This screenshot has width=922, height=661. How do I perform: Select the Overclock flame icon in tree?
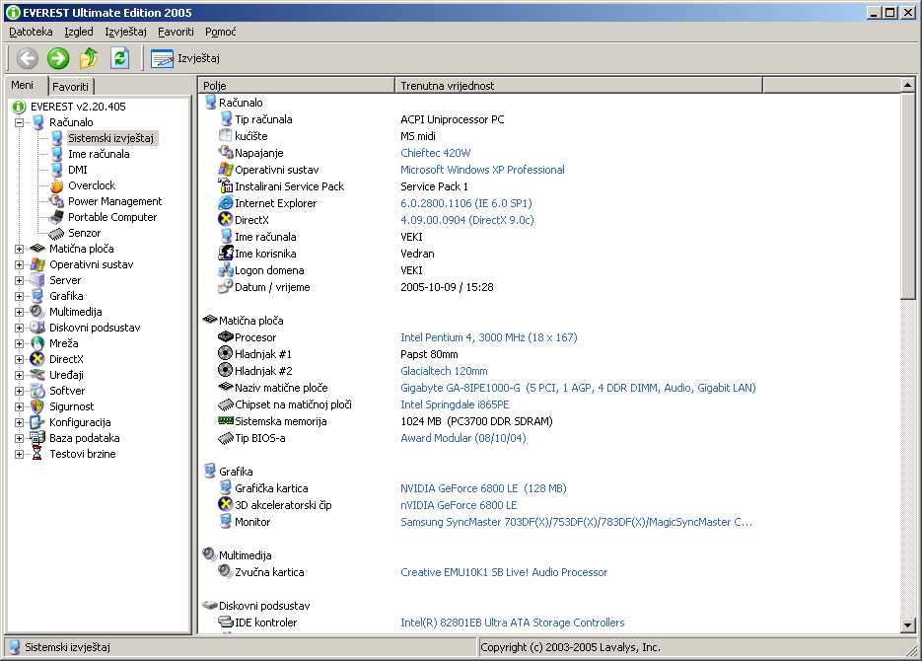tap(57, 185)
